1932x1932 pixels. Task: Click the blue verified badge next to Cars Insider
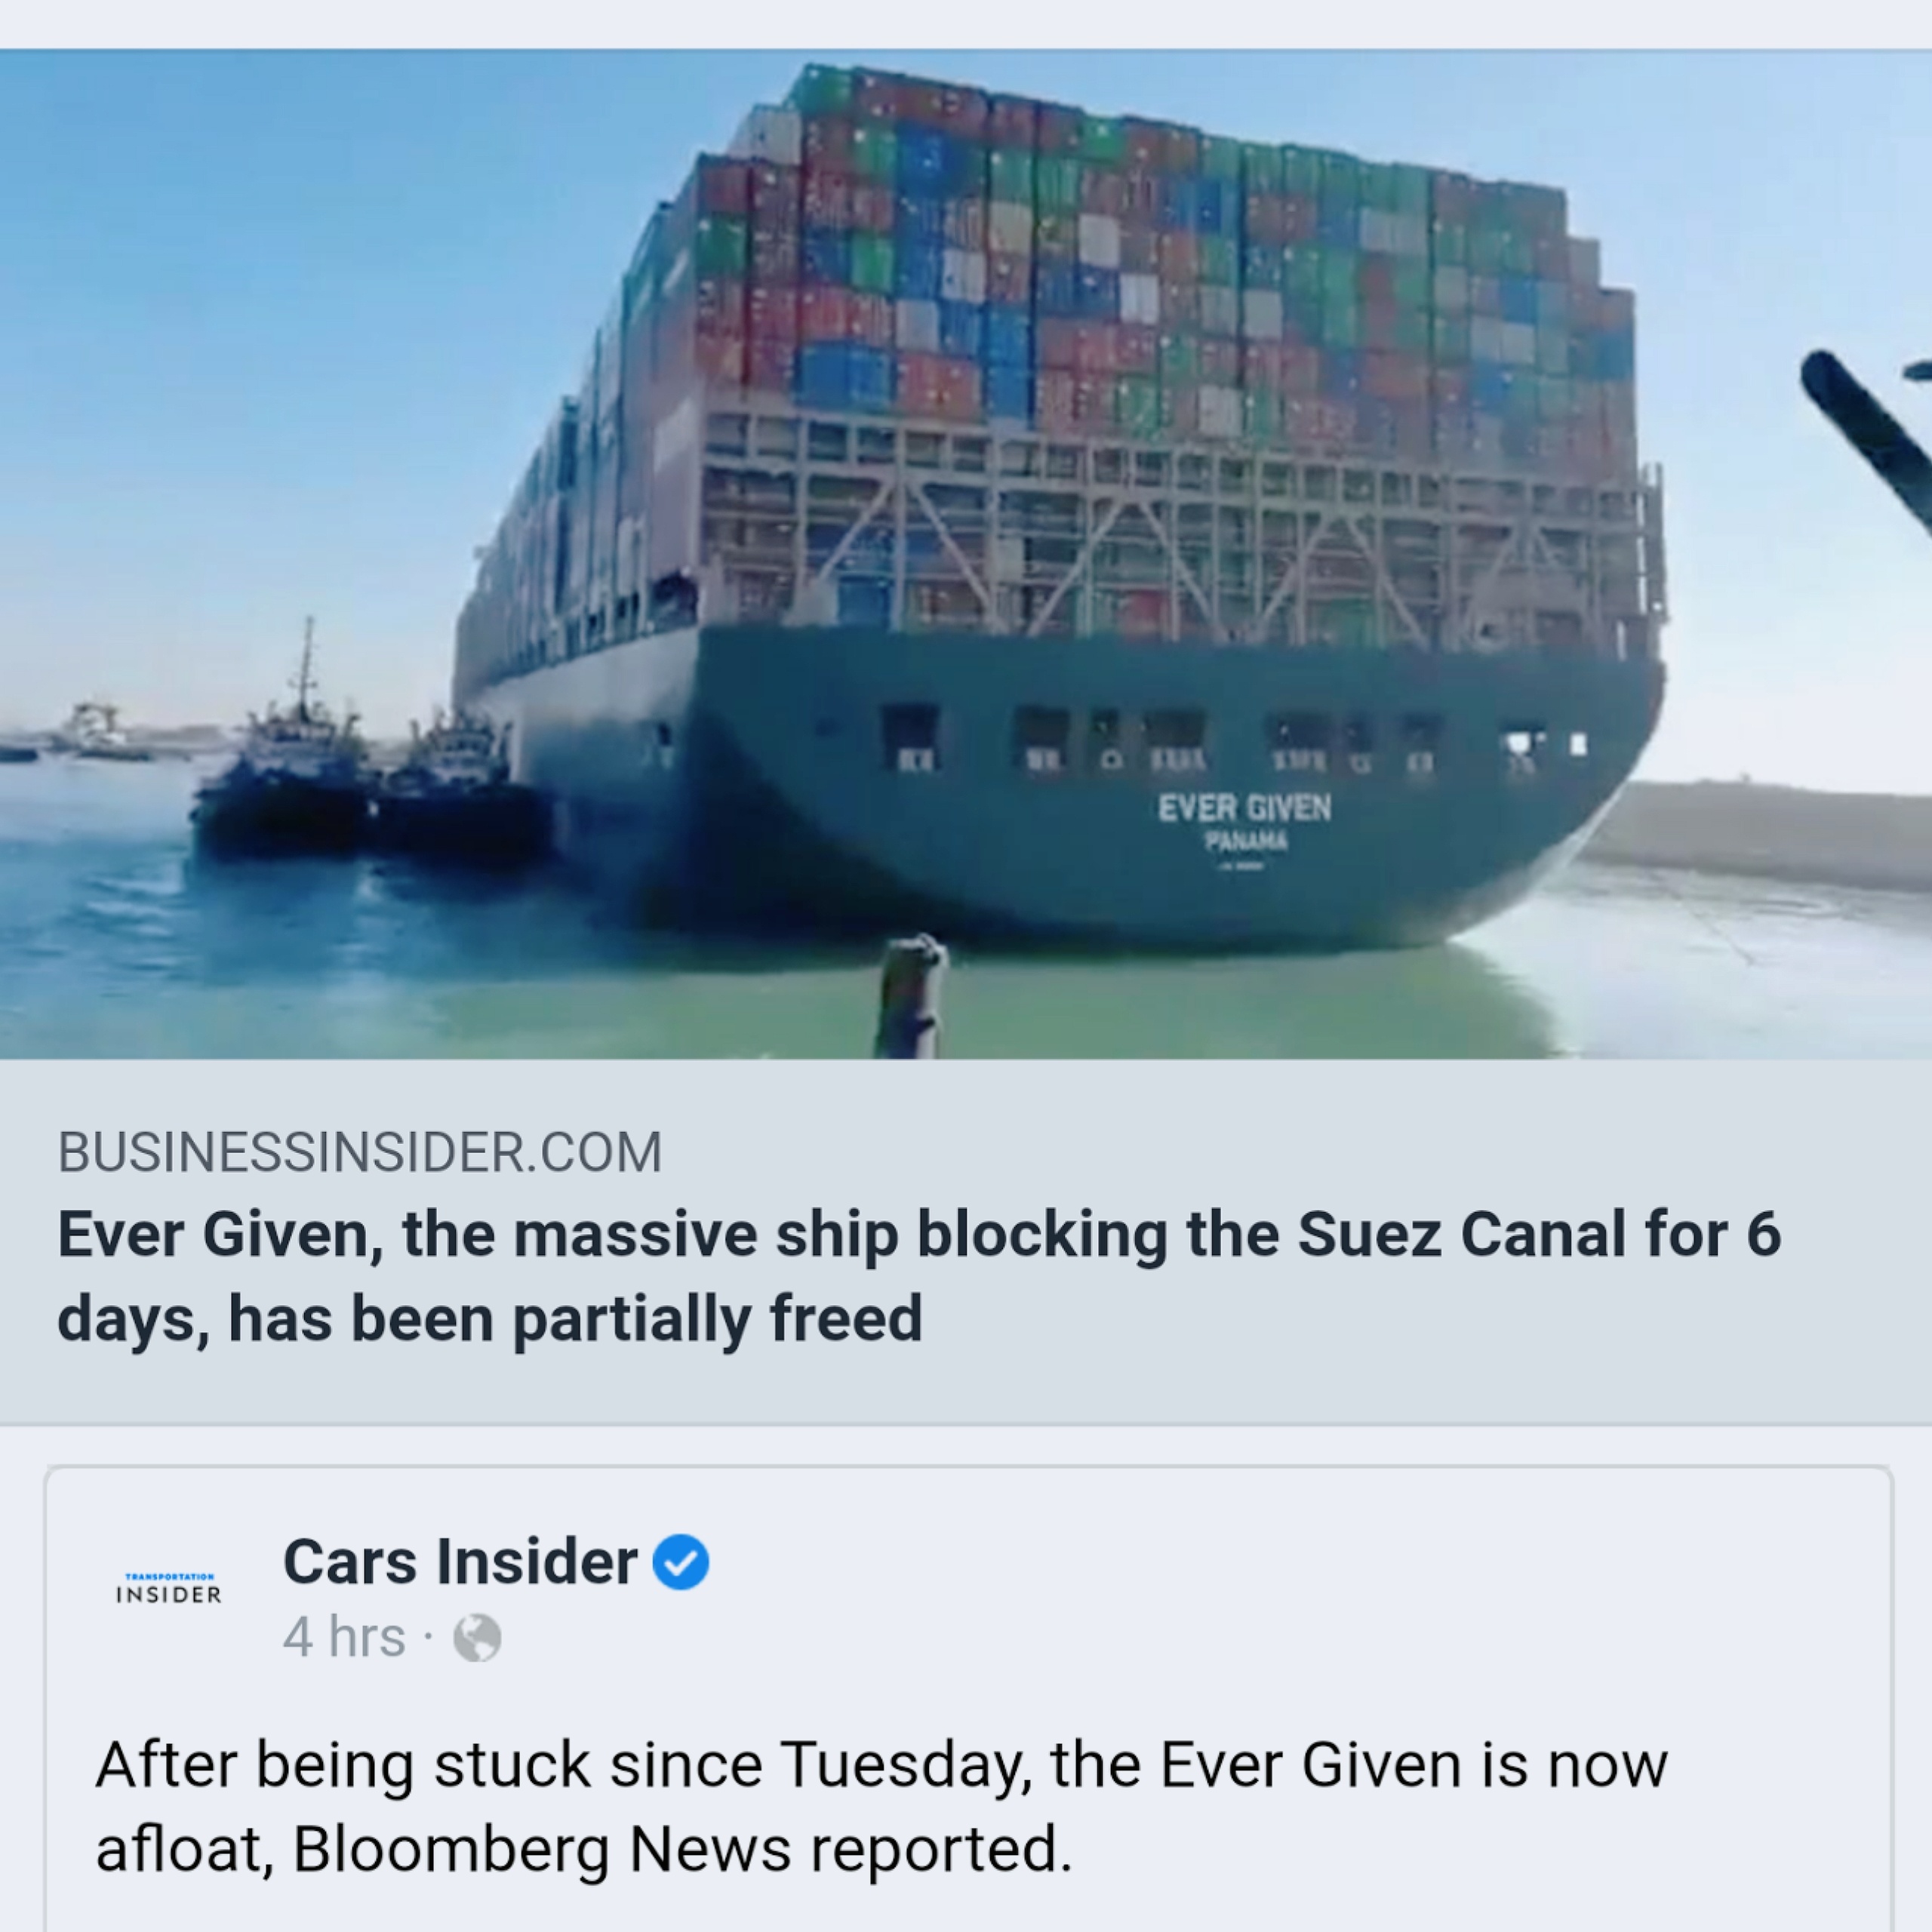pos(681,1562)
